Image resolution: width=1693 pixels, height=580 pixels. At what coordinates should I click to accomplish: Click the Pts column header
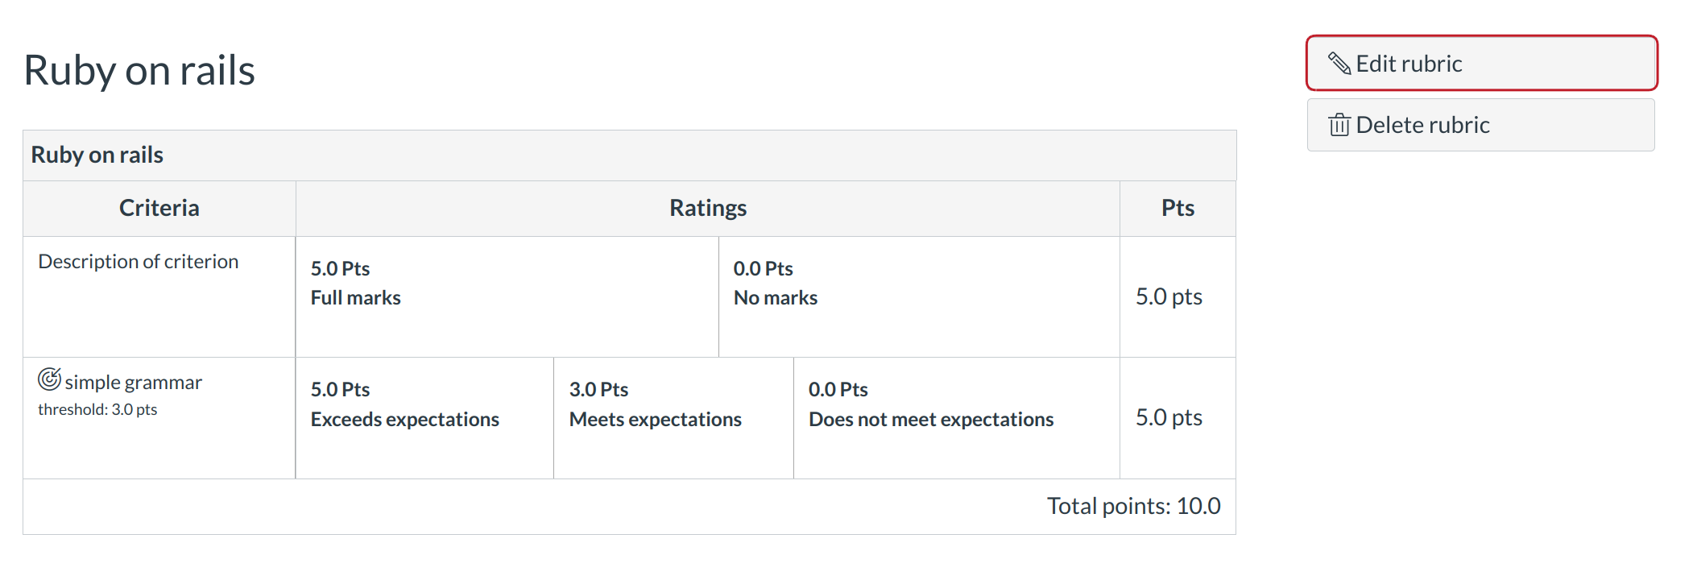tap(1177, 208)
